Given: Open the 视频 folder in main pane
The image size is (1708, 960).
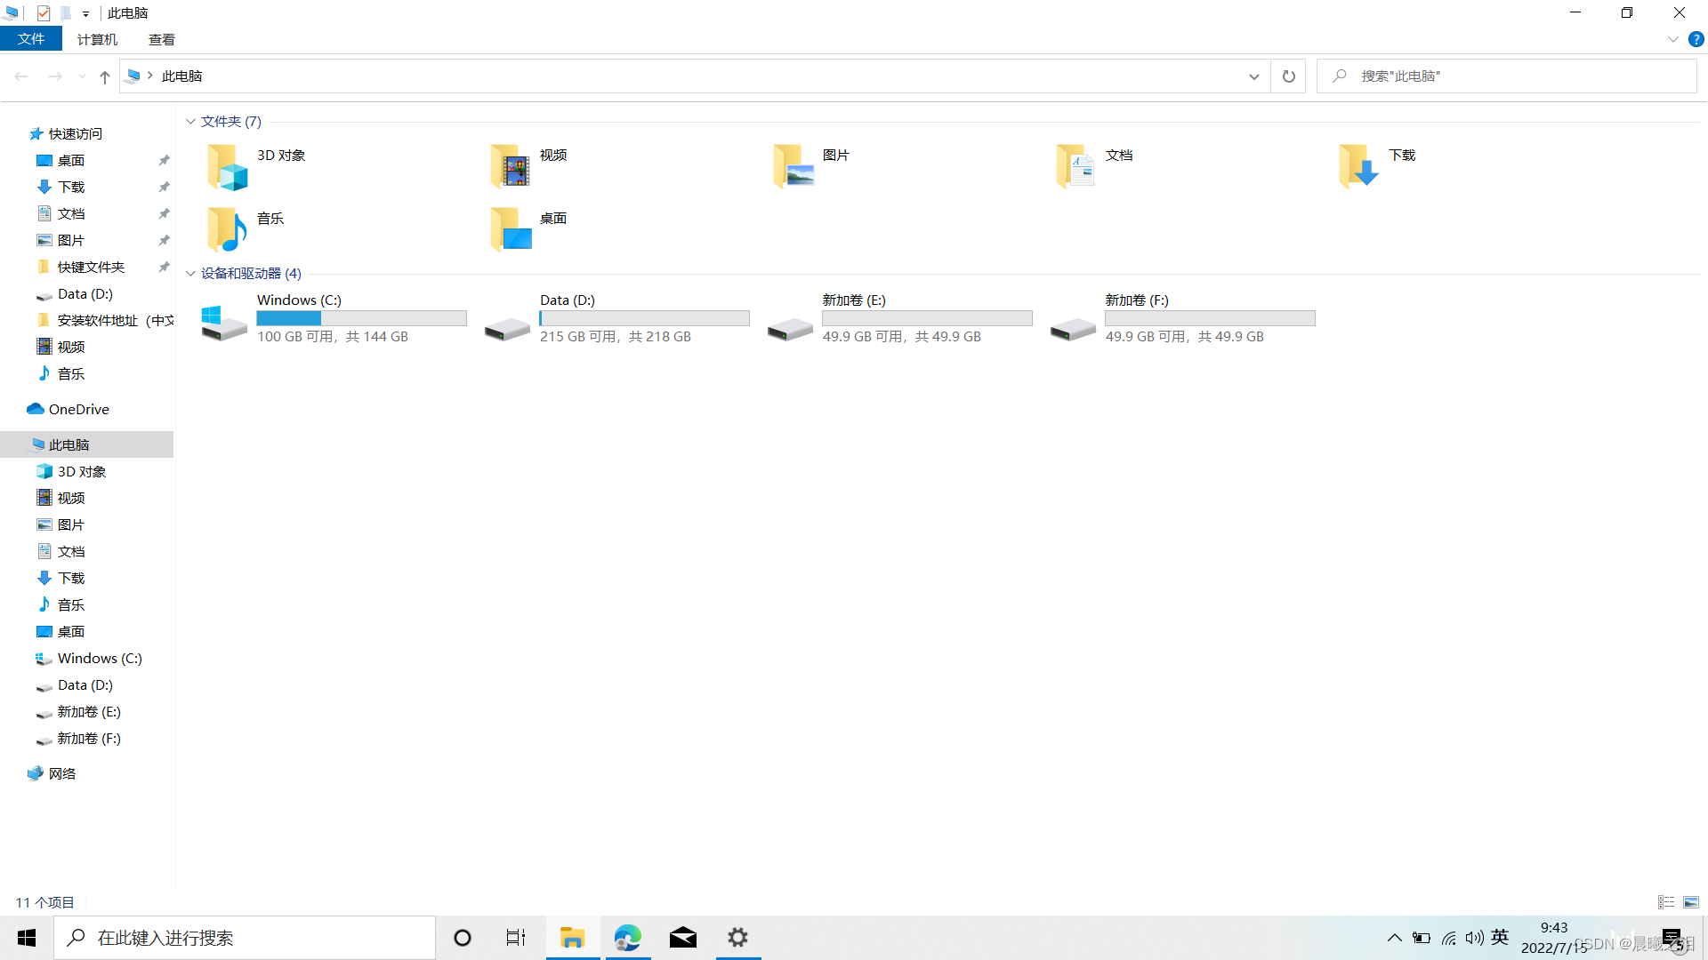Looking at the screenshot, I should click(510, 166).
